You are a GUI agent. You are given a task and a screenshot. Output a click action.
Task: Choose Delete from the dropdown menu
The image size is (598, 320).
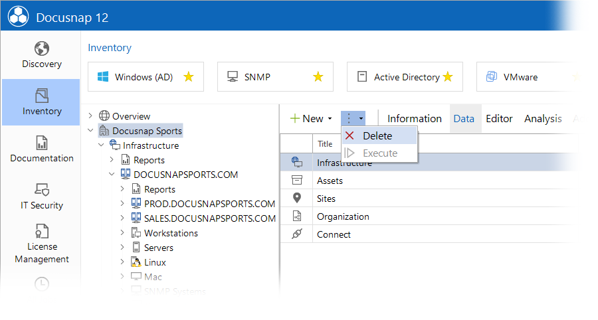coord(379,135)
